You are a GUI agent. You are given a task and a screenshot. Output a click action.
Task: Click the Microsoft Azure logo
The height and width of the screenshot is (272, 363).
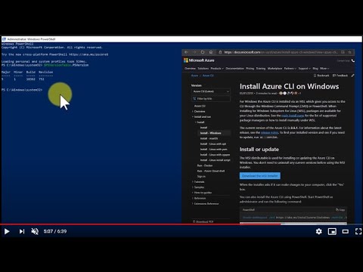click(199, 60)
